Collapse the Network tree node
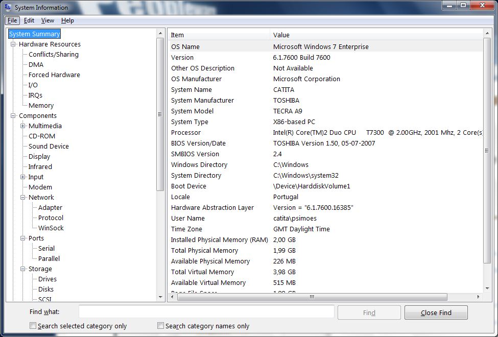 pos(23,197)
